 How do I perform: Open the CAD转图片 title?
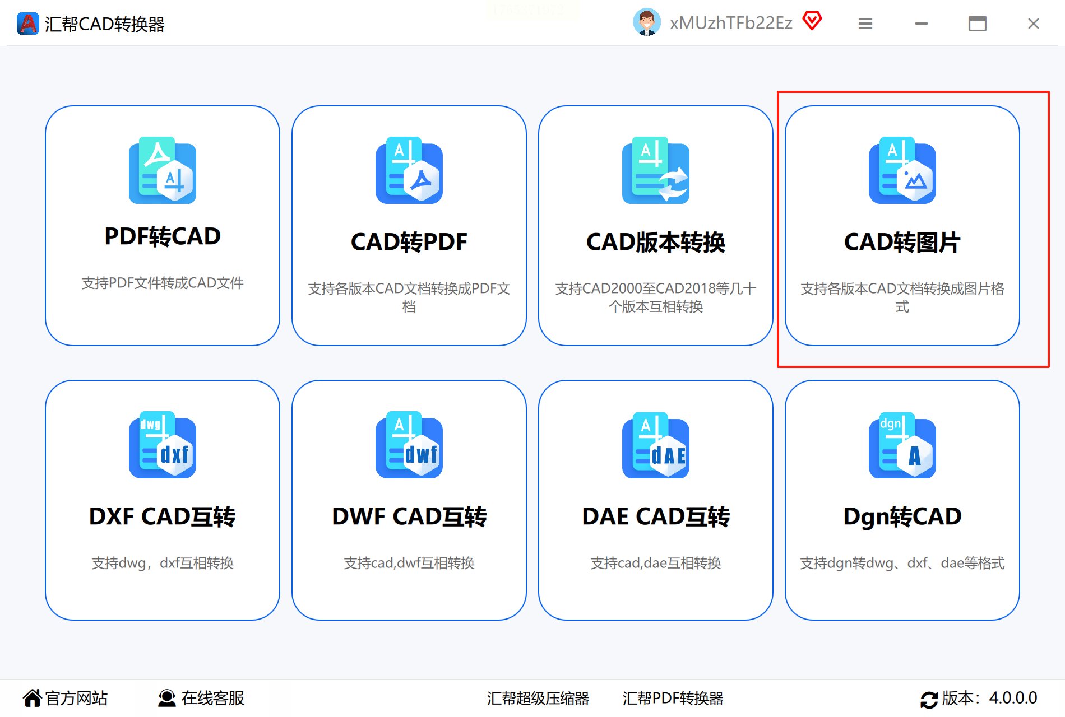902,242
